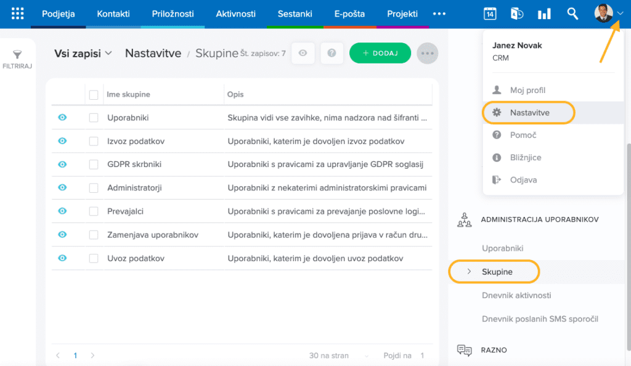The height and width of the screenshot is (366, 631).
Task: Click the eye view button in header toolbar
Action: 303,54
